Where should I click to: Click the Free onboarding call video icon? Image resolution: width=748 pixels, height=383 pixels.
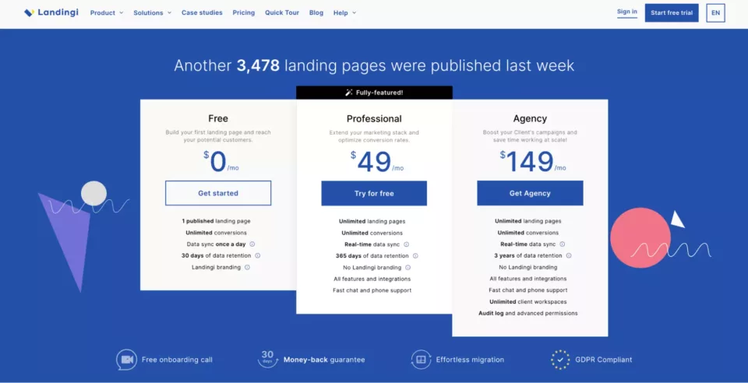[126, 360]
